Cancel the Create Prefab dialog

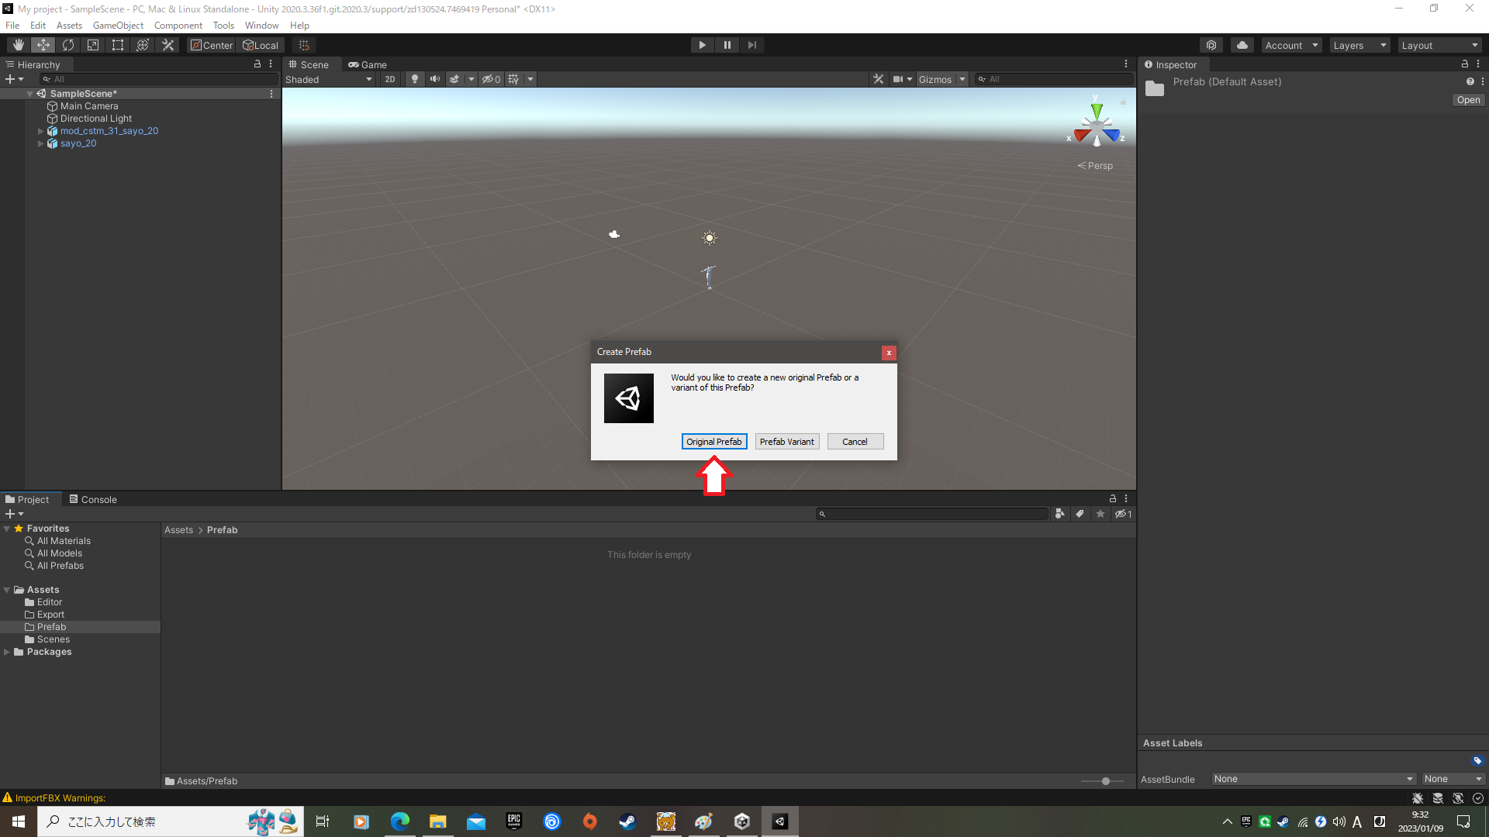[855, 441]
